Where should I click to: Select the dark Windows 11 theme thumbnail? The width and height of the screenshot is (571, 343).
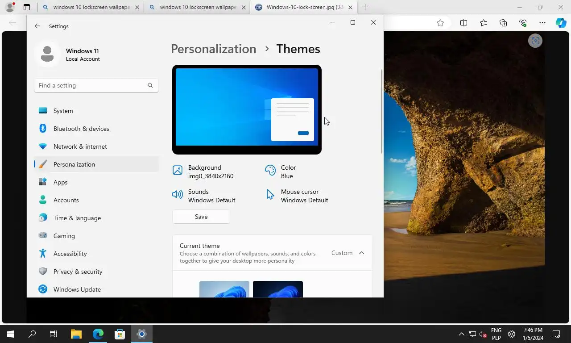[278, 289]
